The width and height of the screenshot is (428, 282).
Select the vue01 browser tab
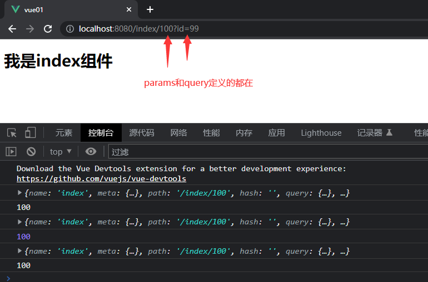(71, 10)
